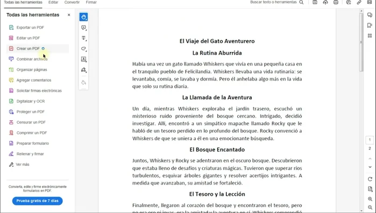Open the Firmar menu tab
This screenshot has height=213, width=376.
91,2
